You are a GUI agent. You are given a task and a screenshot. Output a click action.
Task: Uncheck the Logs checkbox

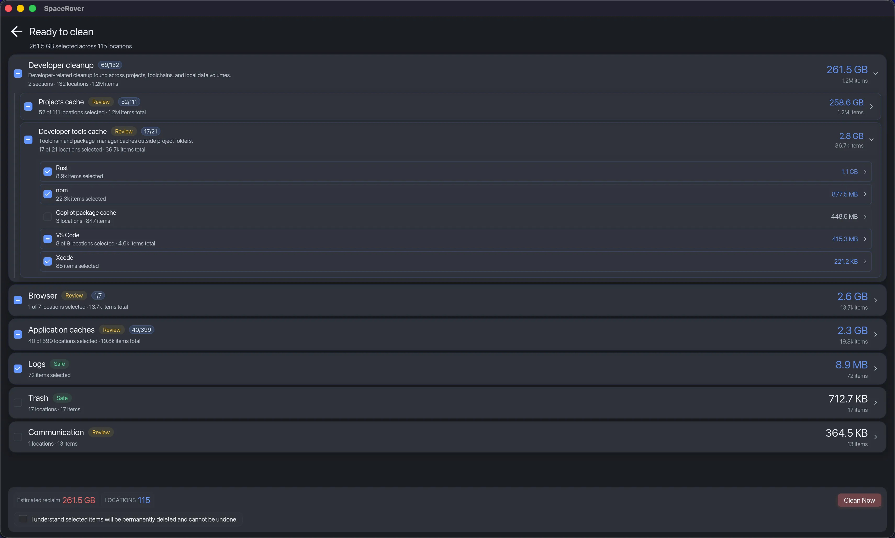18,369
